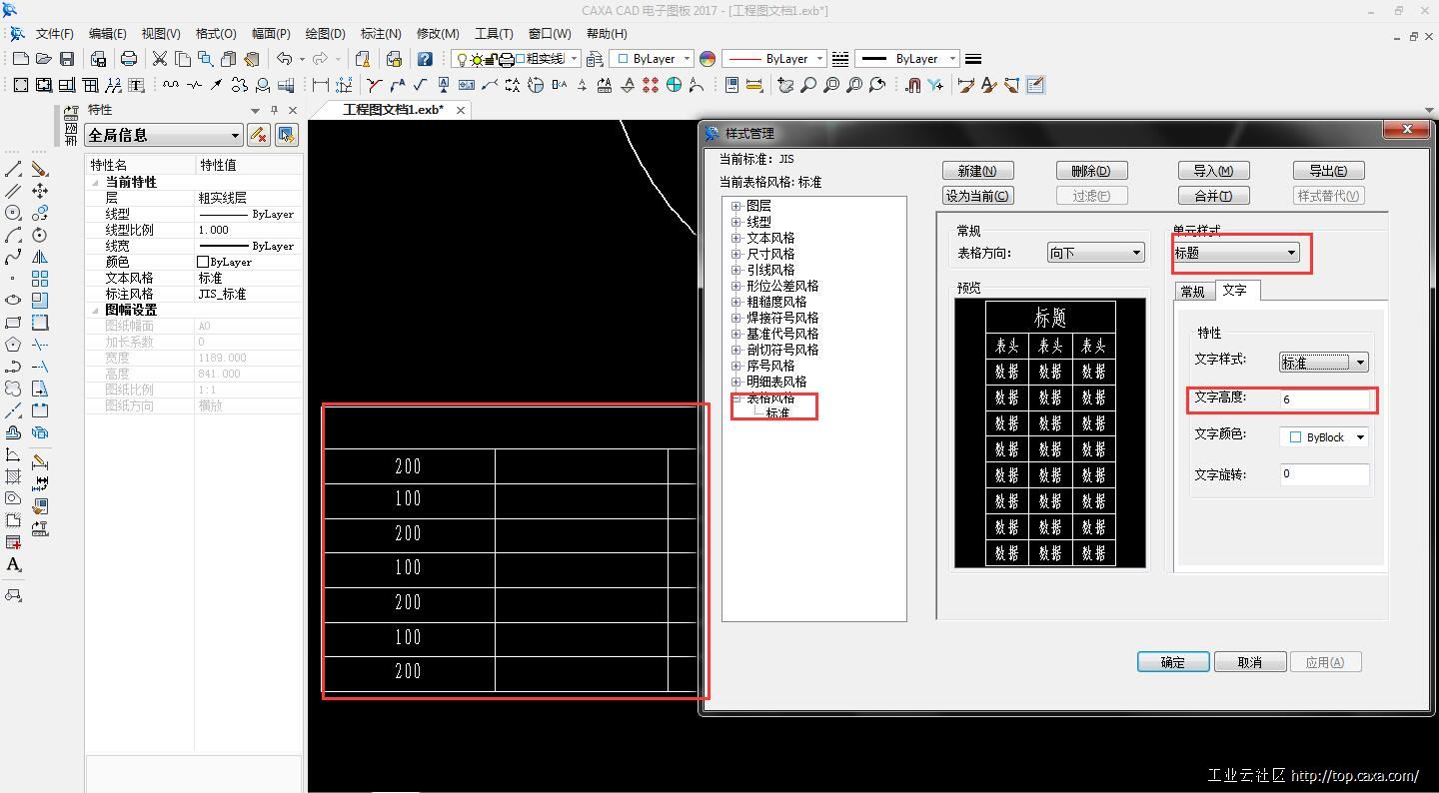Switch to the 常规 tab
The image size is (1439, 793).
(x=1192, y=291)
